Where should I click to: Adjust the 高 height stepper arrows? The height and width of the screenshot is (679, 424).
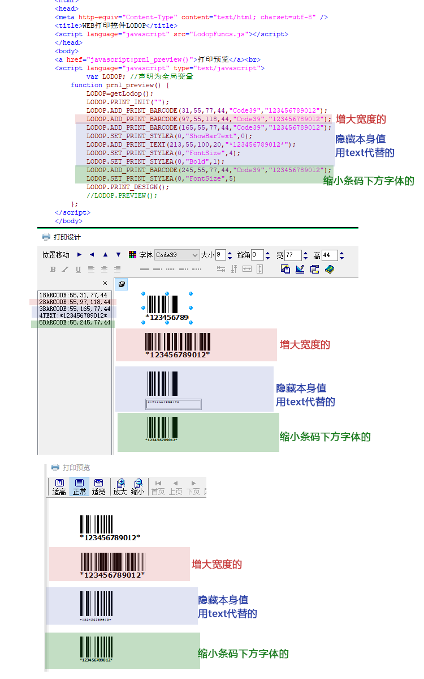(343, 255)
